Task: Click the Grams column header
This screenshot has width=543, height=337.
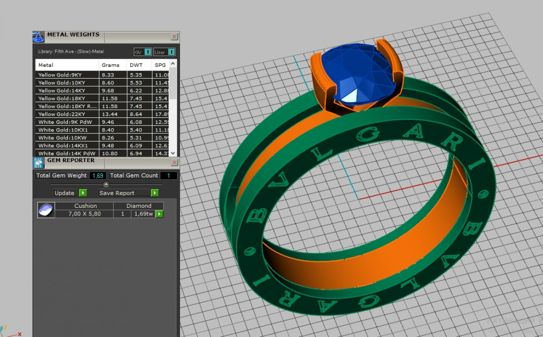Action: pyautogui.click(x=110, y=65)
